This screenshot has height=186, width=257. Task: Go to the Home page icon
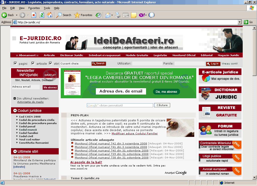(50, 15)
